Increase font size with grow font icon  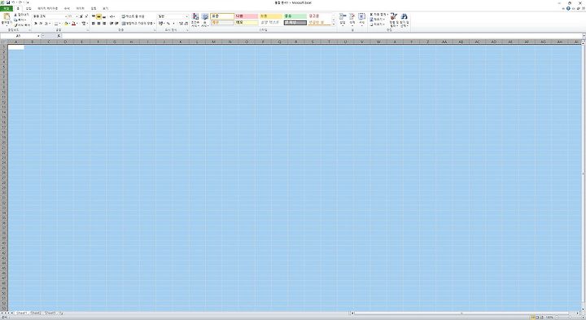[81, 16]
